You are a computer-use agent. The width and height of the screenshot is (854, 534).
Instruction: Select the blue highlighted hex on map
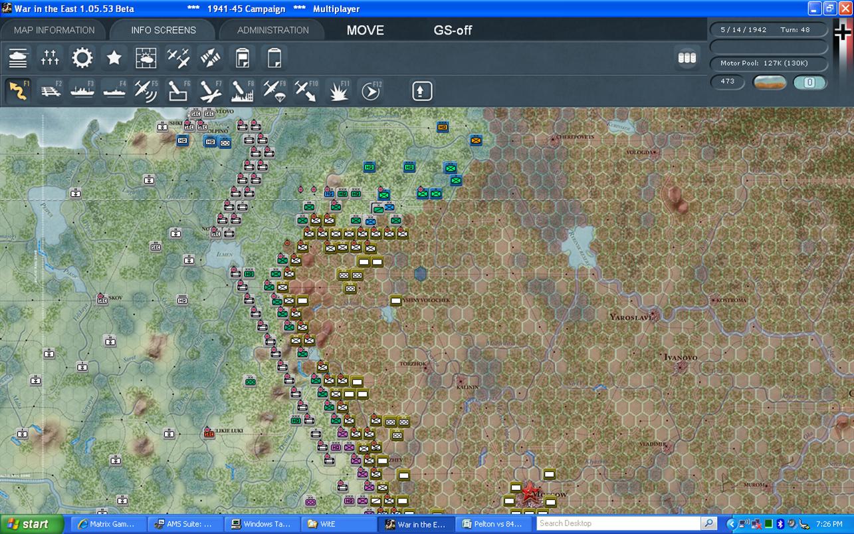click(420, 273)
